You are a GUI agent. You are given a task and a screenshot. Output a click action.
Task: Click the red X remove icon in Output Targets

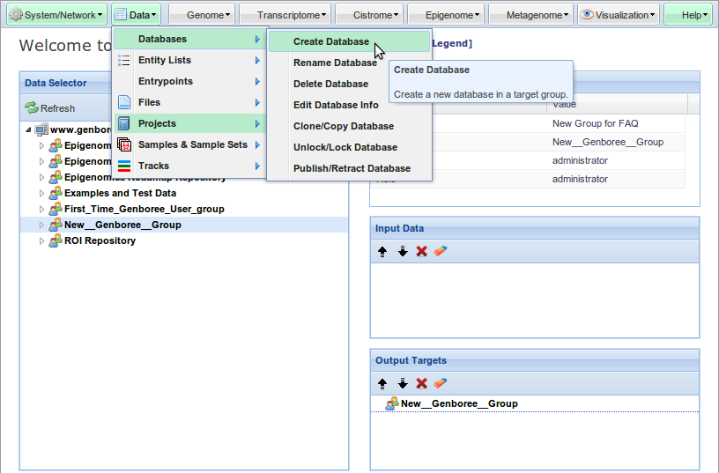pyautogui.click(x=422, y=383)
